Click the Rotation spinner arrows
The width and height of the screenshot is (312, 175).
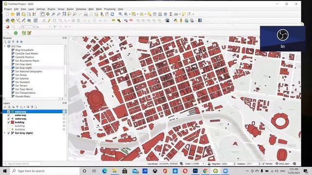pos(259,164)
